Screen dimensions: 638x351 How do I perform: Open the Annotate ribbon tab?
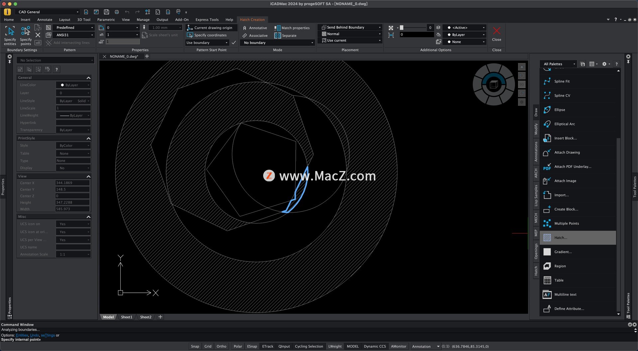click(45, 20)
